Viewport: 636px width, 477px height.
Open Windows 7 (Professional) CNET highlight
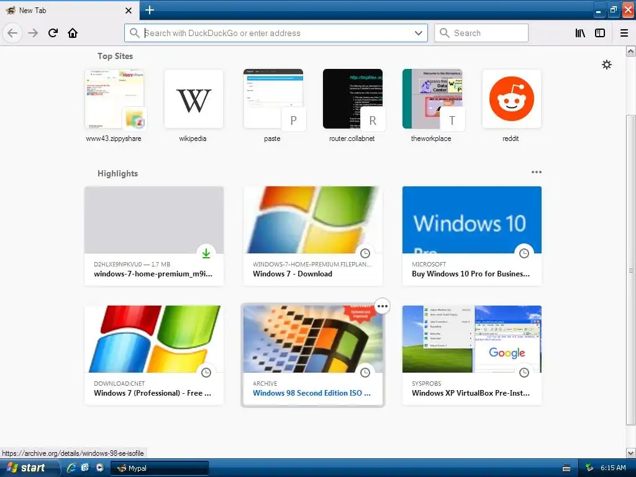pos(154,355)
